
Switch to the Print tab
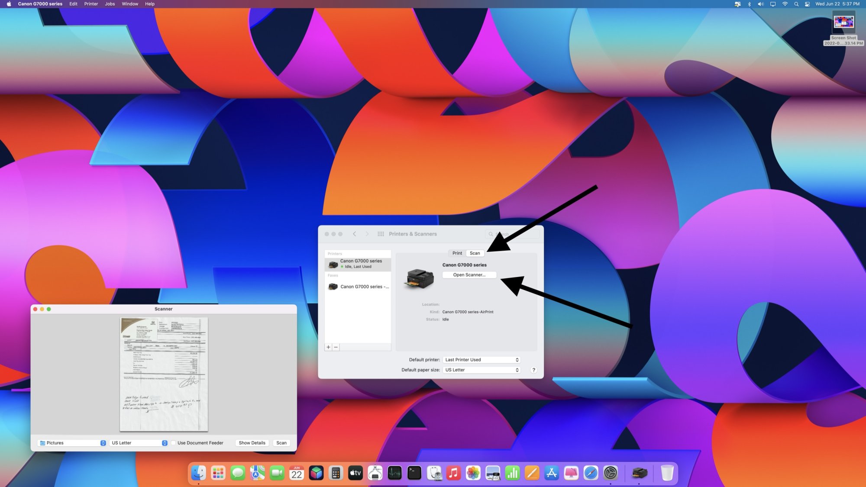(457, 253)
